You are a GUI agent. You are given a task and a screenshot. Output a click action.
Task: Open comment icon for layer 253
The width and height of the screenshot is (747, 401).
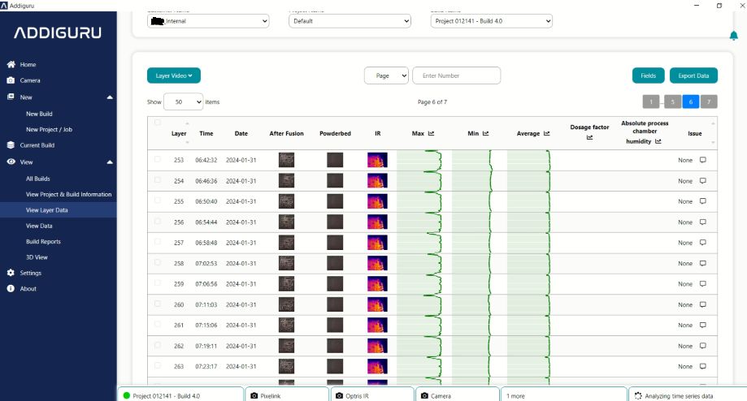click(703, 160)
